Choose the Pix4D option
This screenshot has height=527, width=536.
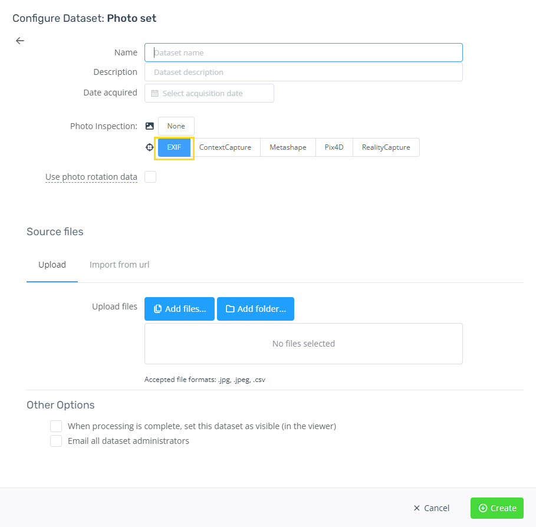tap(333, 147)
